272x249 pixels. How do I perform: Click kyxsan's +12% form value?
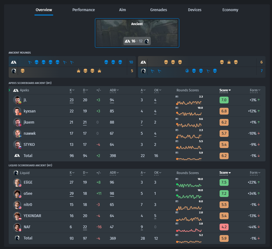252,111
